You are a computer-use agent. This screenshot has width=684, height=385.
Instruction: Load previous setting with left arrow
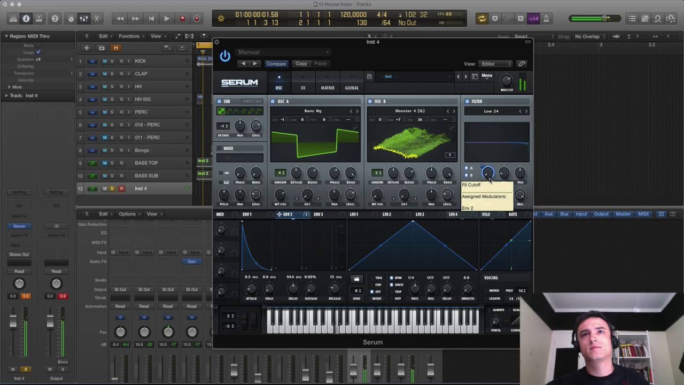point(243,64)
